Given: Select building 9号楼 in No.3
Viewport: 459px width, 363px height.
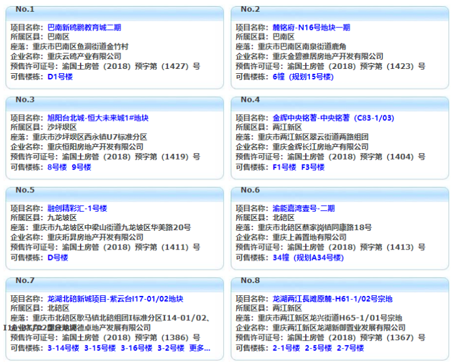Looking at the screenshot, I should click(81, 167).
